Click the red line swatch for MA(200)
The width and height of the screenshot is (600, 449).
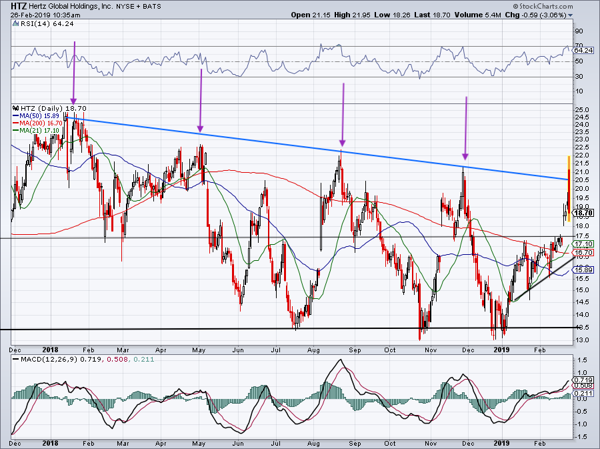(x=16, y=123)
